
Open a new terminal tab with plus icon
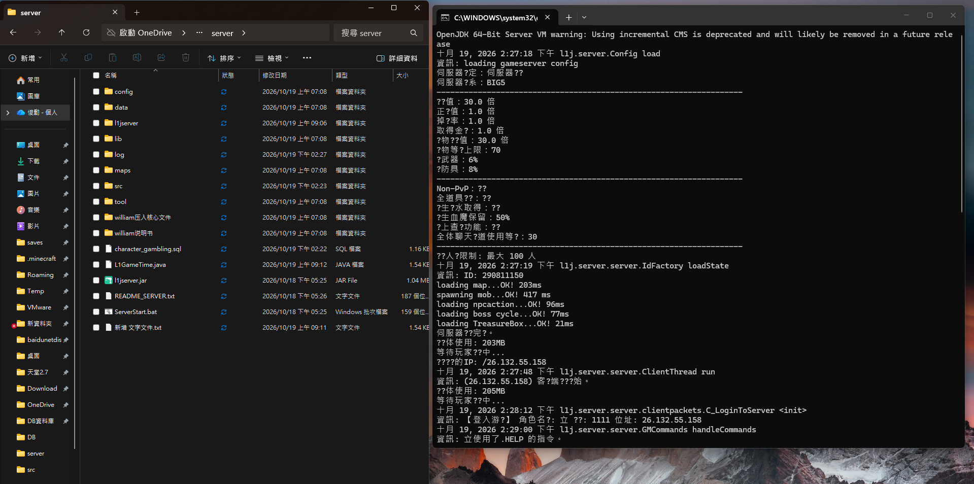point(568,17)
